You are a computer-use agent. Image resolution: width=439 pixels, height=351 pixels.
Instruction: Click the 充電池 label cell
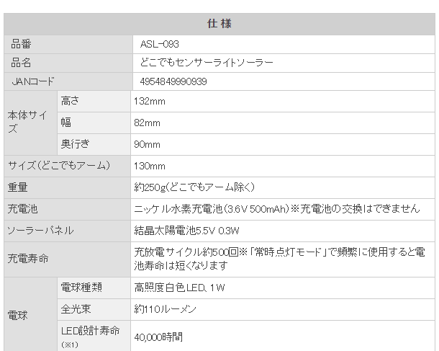[67, 209]
